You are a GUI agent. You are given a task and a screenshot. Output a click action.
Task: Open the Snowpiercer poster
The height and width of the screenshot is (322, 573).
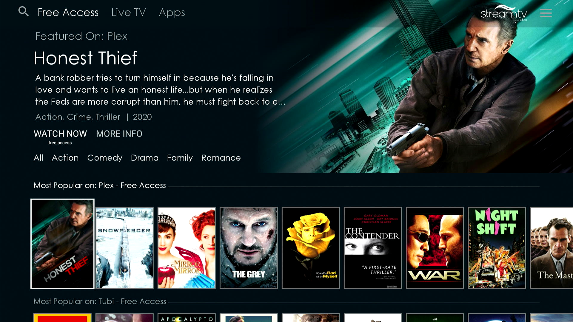(124, 248)
